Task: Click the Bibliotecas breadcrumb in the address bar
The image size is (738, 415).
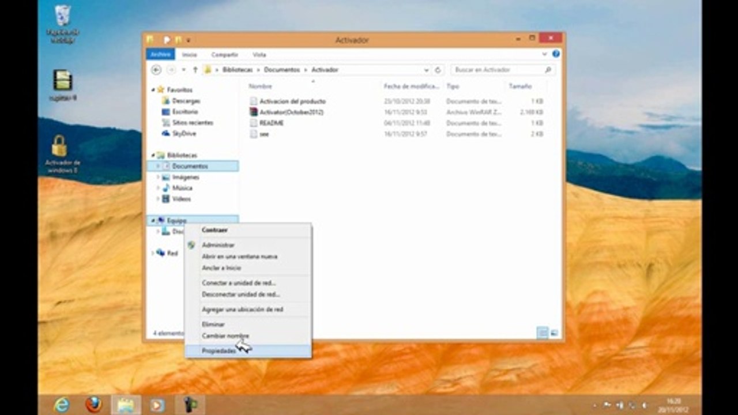Action: point(236,70)
